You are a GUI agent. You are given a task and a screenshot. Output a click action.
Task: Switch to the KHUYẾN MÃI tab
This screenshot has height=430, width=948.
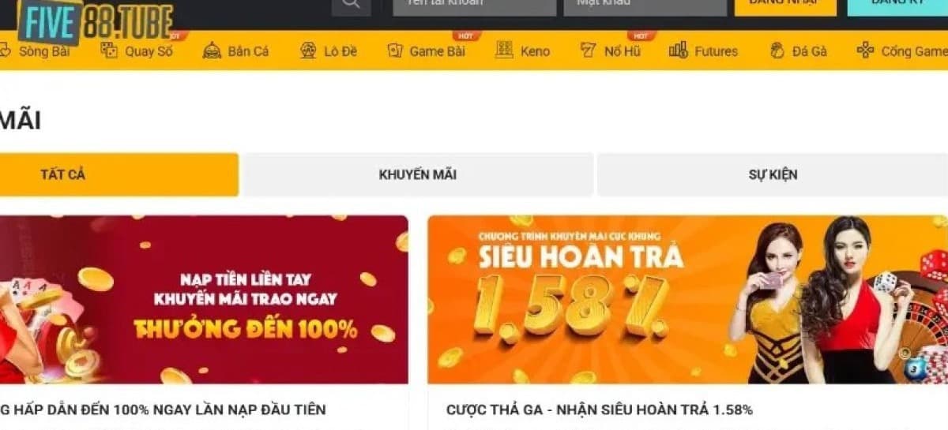(418, 174)
